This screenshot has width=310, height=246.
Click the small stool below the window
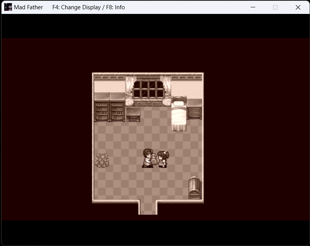coord(133,114)
